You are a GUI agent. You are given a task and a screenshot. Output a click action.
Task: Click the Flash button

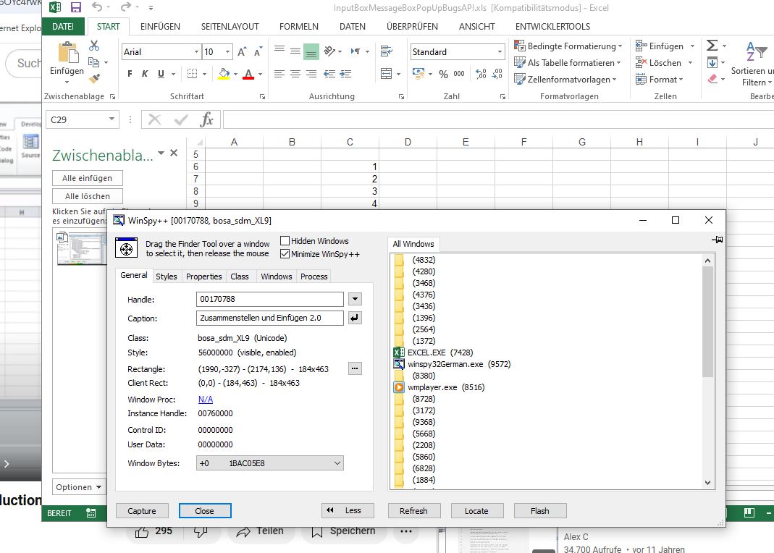tap(540, 511)
